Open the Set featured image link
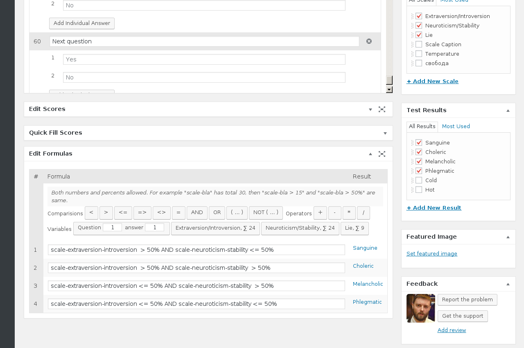The width and height of the screenshot is (524, 348). click(432, 254)
